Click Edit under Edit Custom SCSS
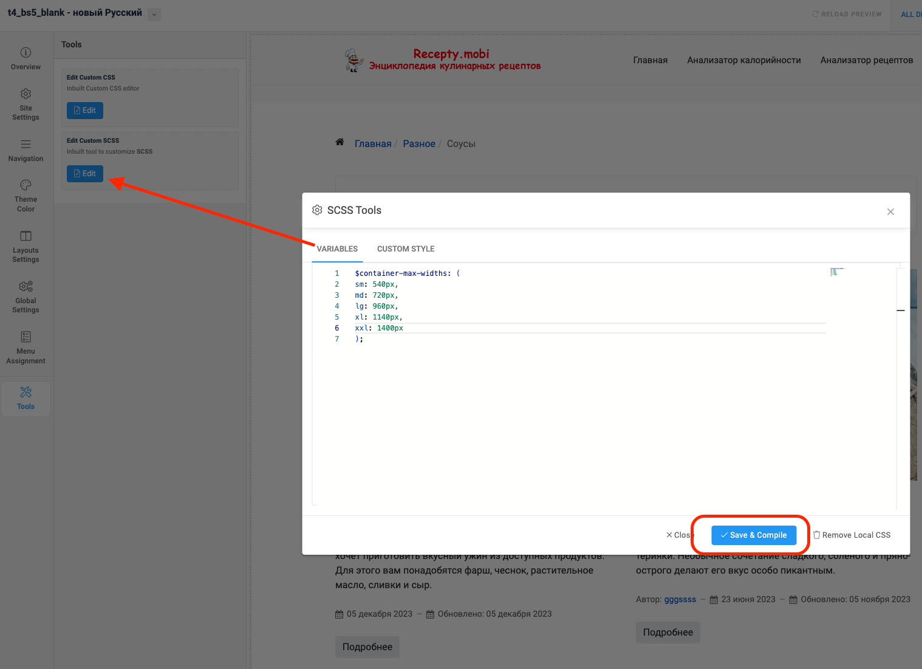The width and height of the screenshot is (922, 669). (85, 174)
